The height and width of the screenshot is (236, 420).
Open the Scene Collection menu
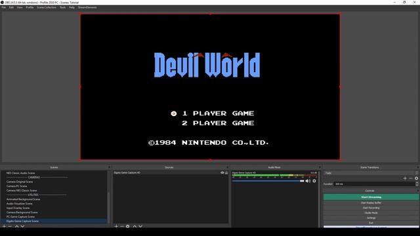(x=47, y=7)
